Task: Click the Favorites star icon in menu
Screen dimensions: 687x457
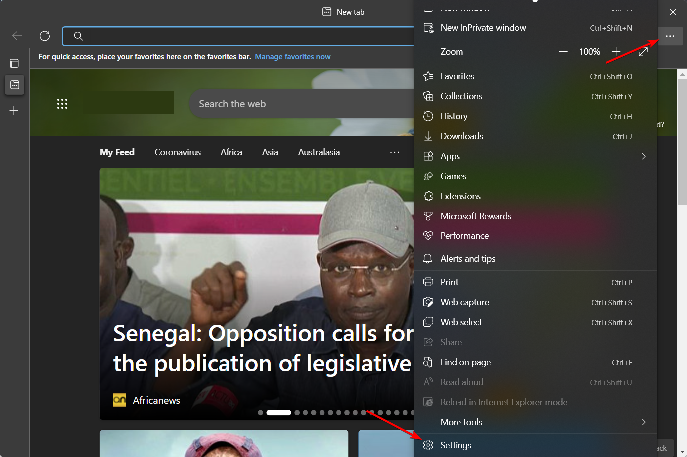Action: (428, 76)
